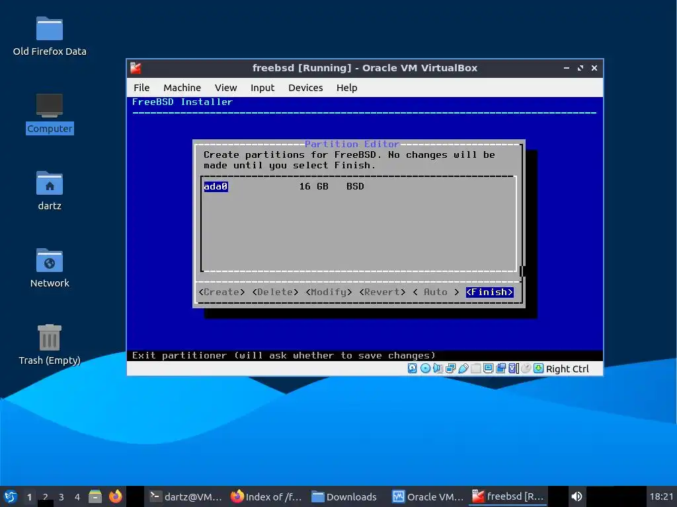Click the CPU virtualization chip icon in status bar
The image size is (677, 507).
513,368
